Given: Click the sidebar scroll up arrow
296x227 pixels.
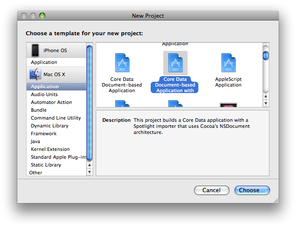Looking at the screenshot, I should [x=90, y=165].
